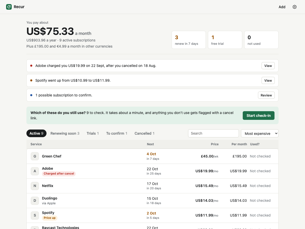
Task: Click the 'Used?' column header
Action: click(255, 144)
